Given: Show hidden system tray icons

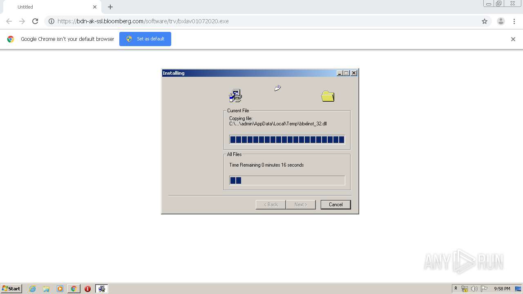Looking at the screenshot, I should point(456,289).
